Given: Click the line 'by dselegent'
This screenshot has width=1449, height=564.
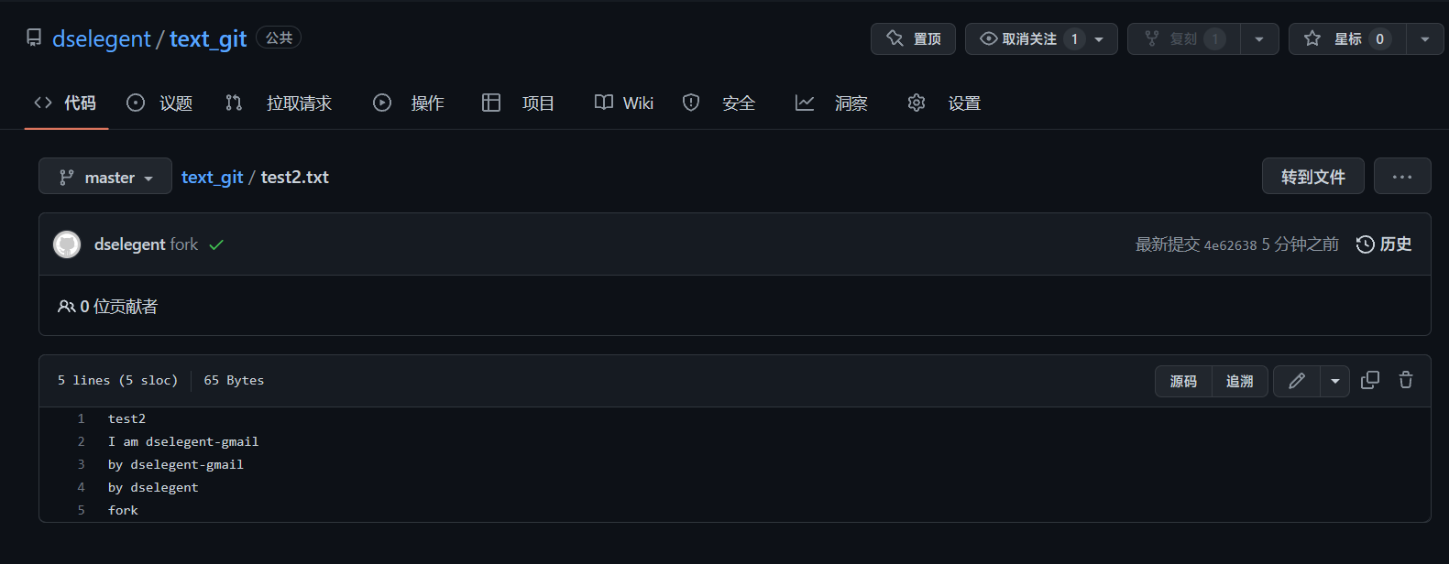Looking at the screenshot, I should tap(153, 487).
